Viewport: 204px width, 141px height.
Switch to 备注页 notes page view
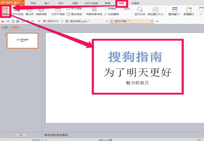coord(30,12)
